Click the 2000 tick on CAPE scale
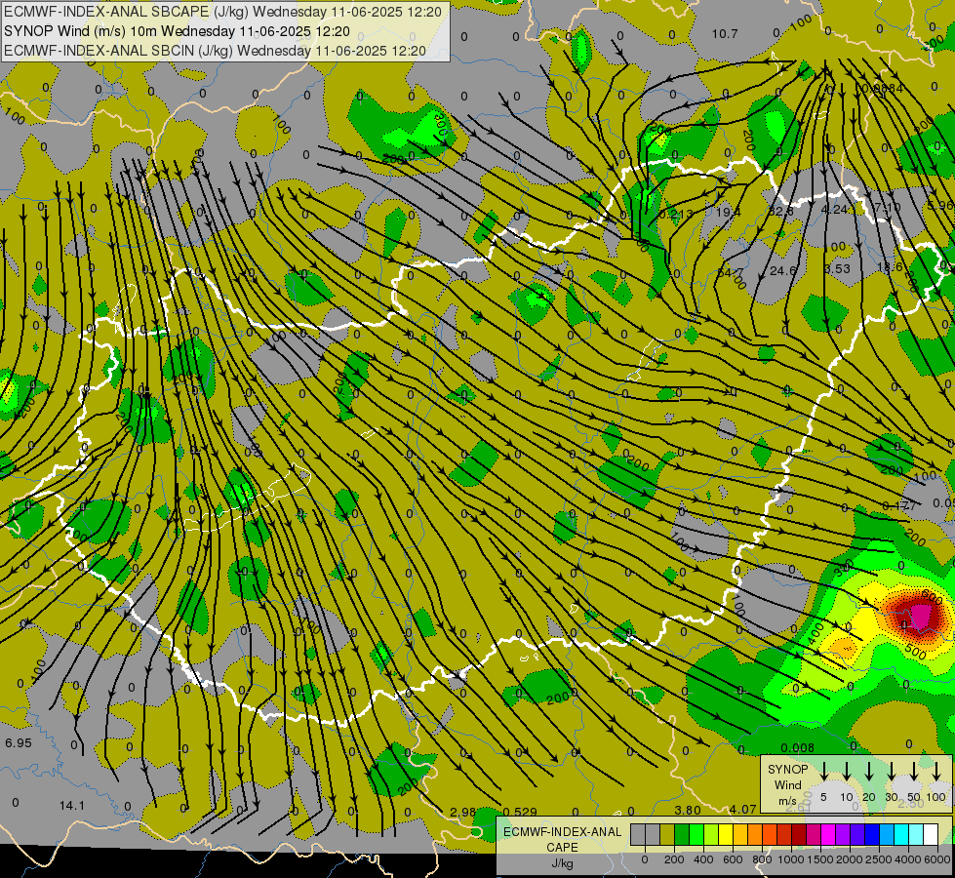Viewport: 955px width, 878px height. [x=850, y=859]
